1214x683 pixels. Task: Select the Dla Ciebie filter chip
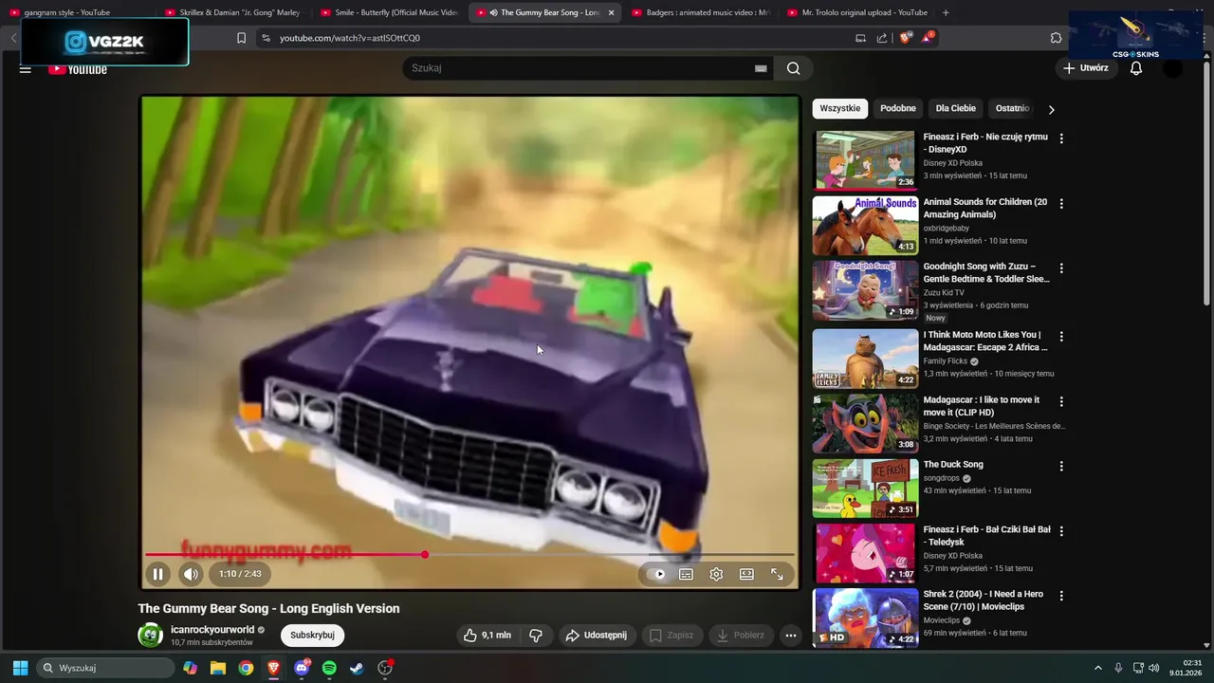(x=956, y=108)
